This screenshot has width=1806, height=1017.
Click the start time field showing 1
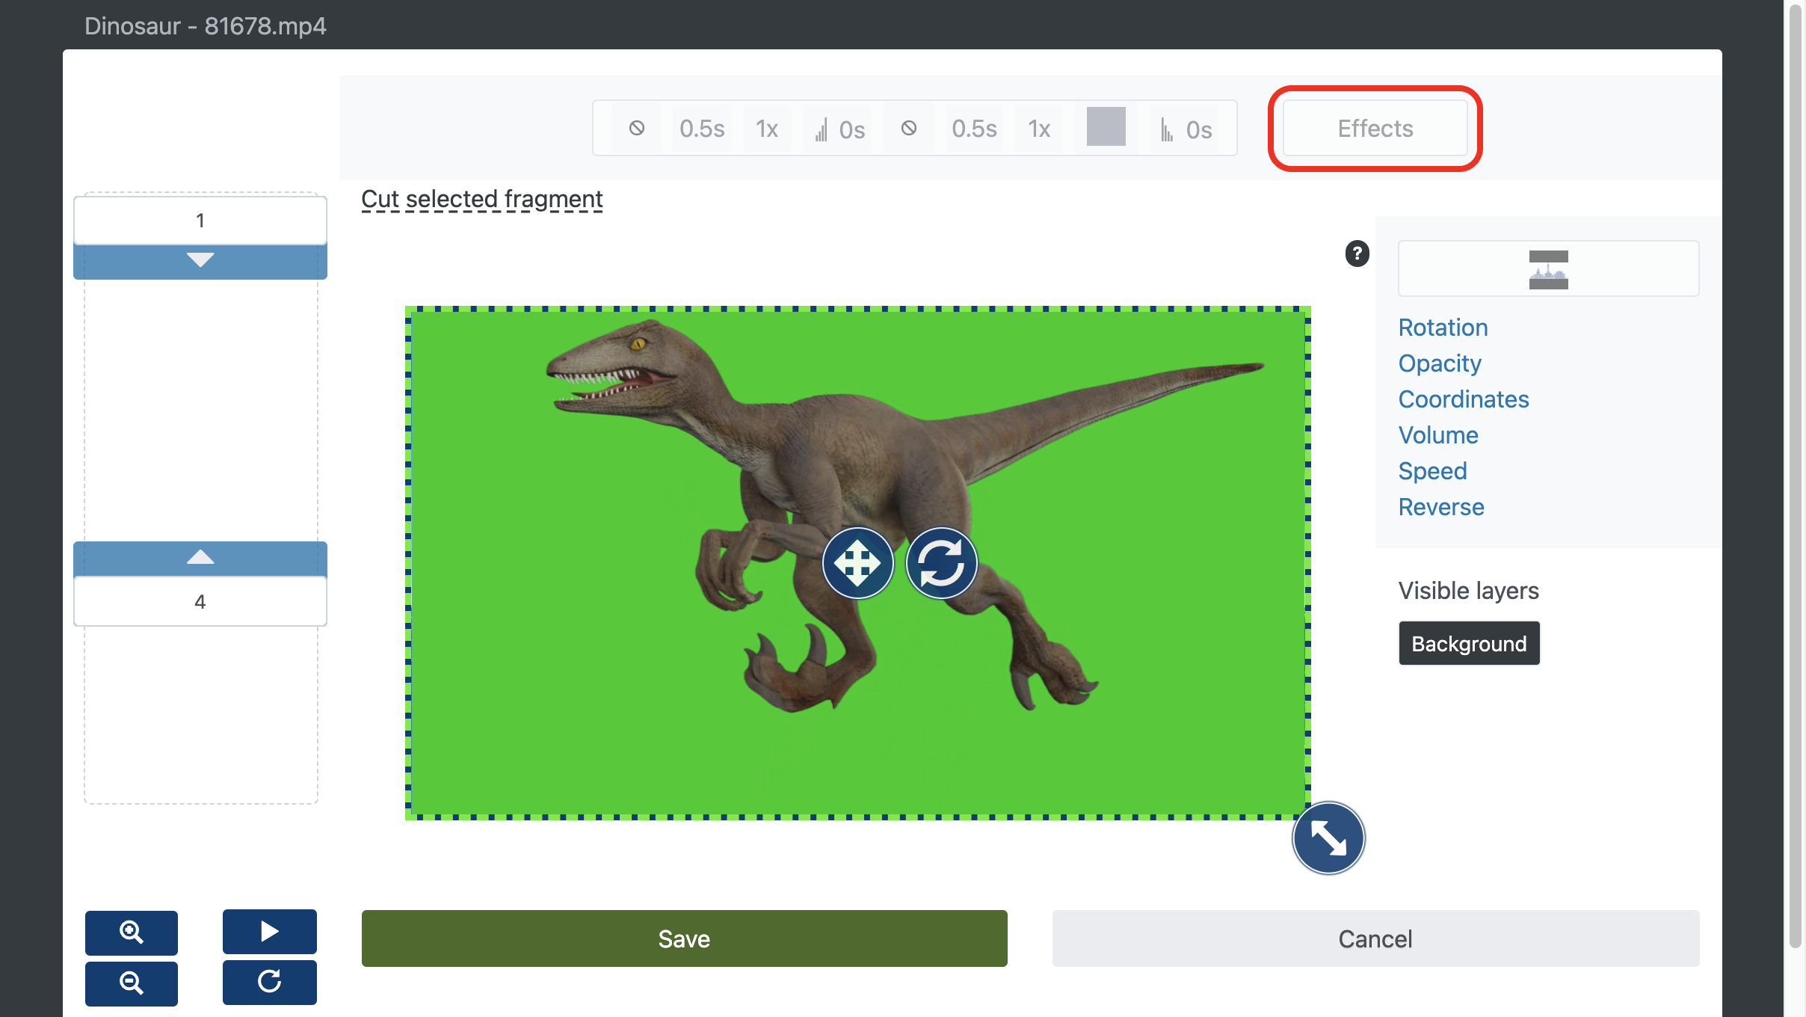tap(200, 221)
